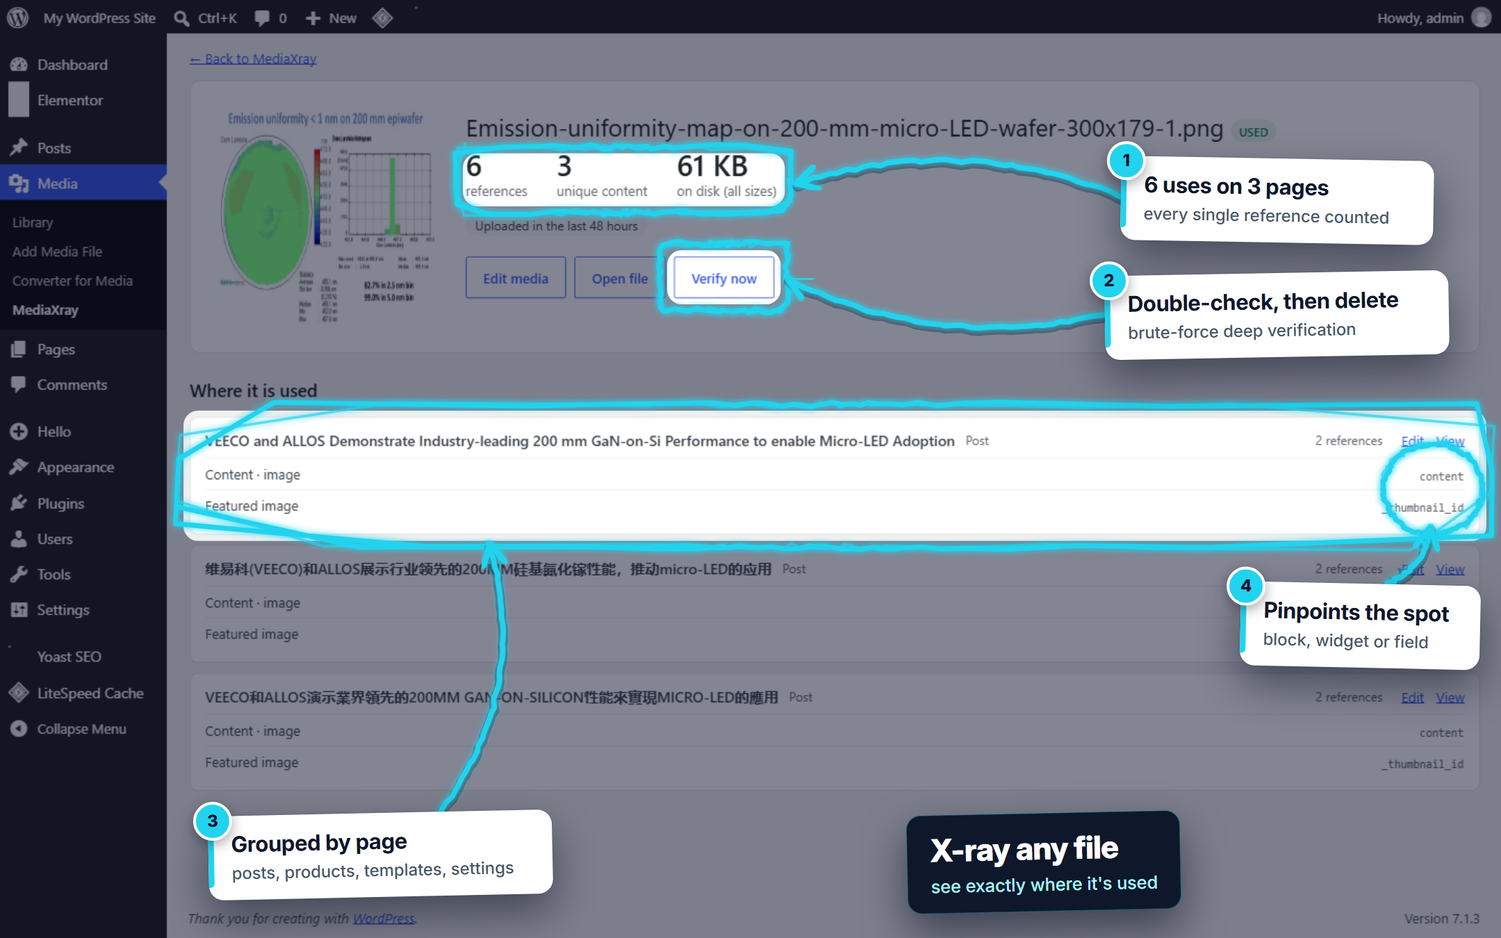Select MediaXray submenu item
1501x938 pixels.
[x=45, y=310]
